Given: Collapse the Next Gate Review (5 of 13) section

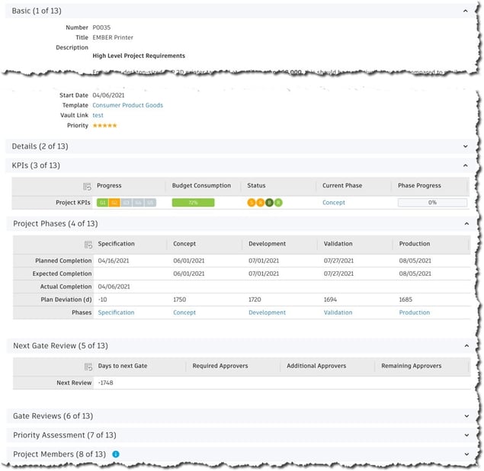Looking at the screenshot, I should click(466, 346).
